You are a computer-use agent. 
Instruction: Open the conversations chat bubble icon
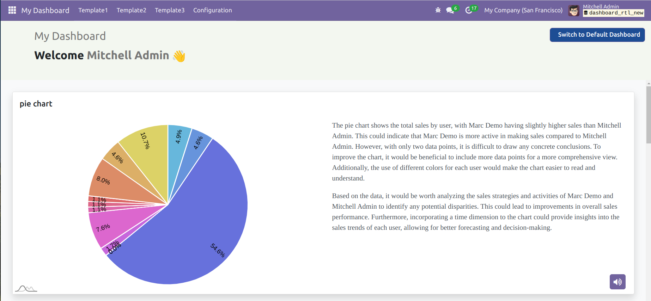(x=450, y=10)
